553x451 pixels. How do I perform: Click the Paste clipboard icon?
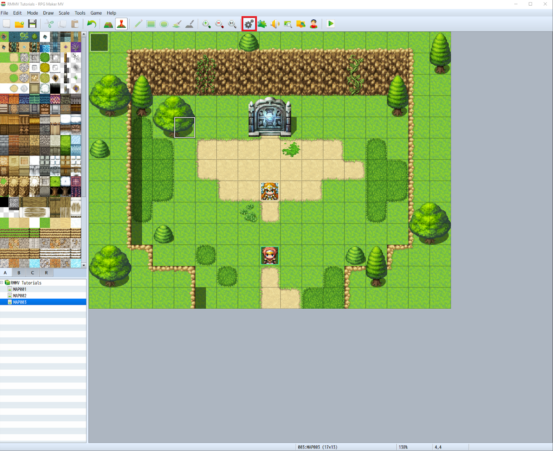coord(75,24)
